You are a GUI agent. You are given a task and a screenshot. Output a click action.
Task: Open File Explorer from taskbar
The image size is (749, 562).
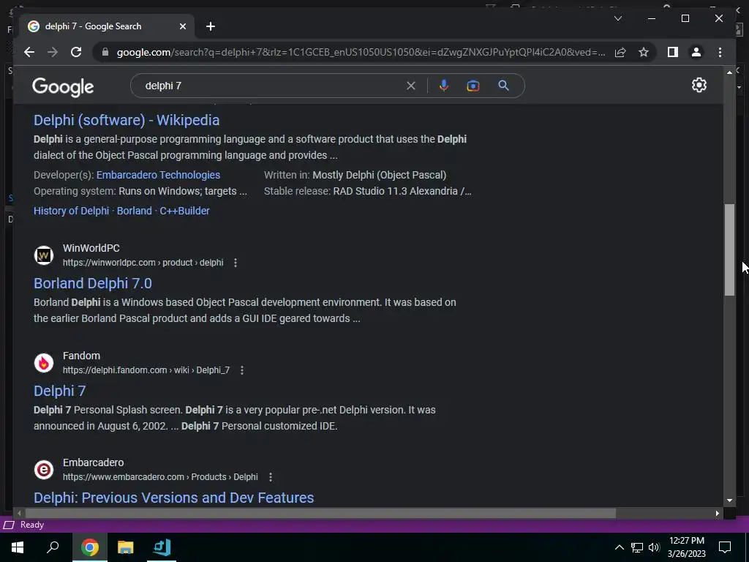pyautogui.click(x=126, y=547)
